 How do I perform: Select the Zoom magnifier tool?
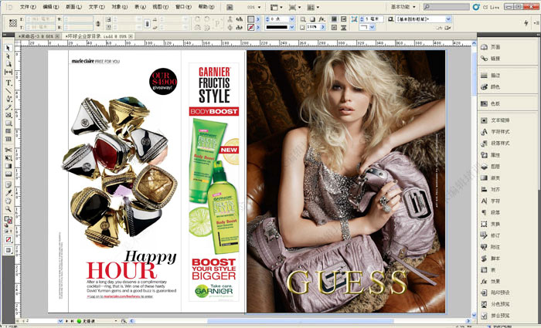coord(9,209)
